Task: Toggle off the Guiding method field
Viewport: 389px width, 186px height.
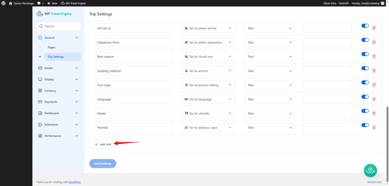Action: 365,68
